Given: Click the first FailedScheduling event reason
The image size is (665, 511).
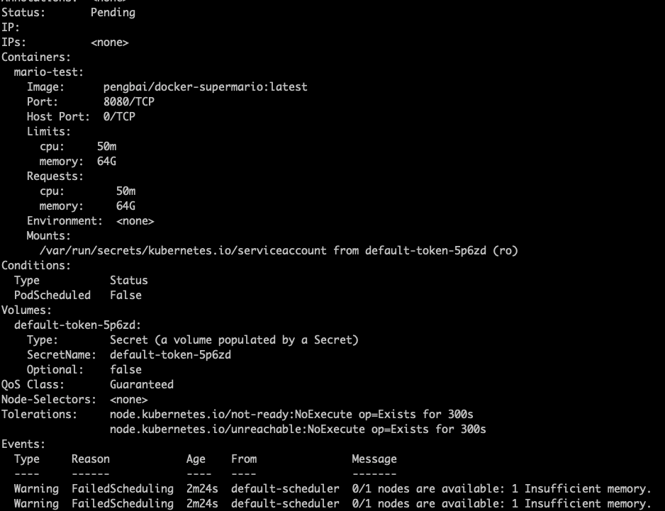Looking at the screenshot, I should 123,489.
